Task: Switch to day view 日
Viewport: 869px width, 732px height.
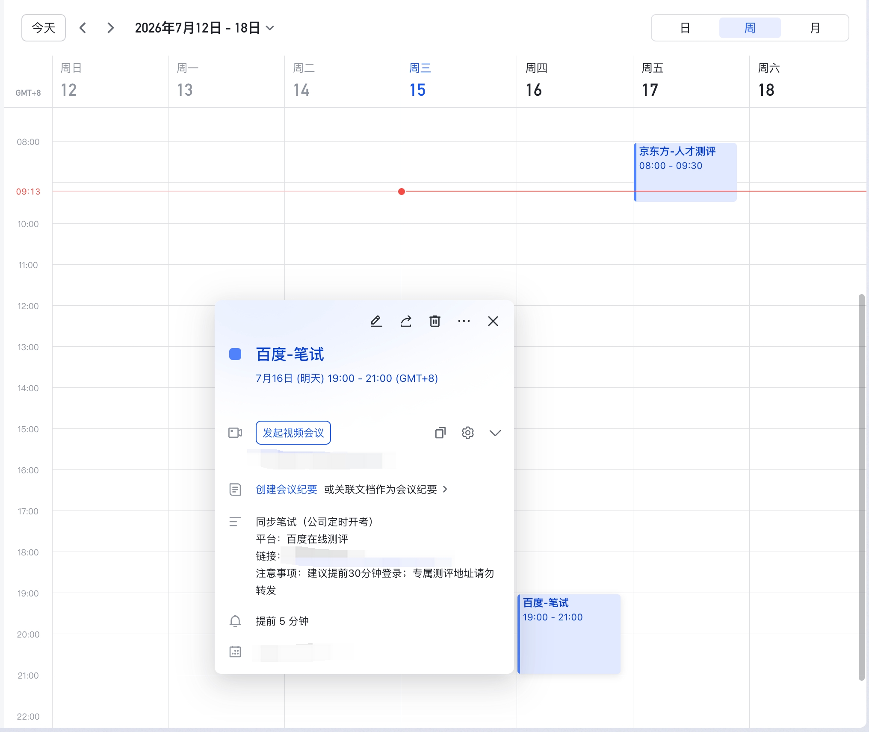Action: (685, 28)
